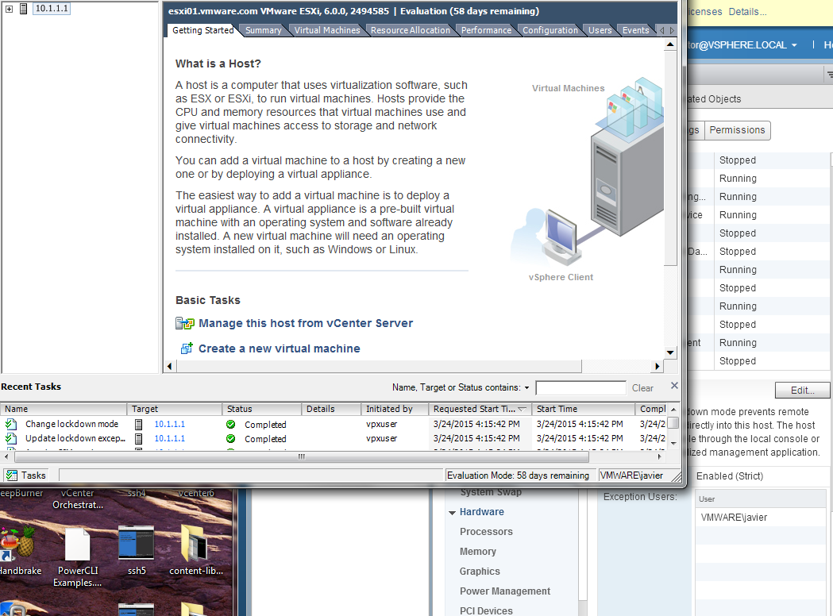Viewport: 833px width, 616px height.
Task: Click Manage this host from vCenter Server link
Action: pyautogui.click(x=306, y=323)
